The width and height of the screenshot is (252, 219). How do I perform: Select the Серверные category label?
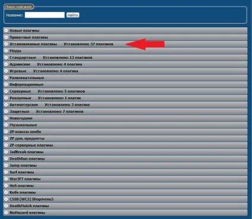tap(20, 91)
